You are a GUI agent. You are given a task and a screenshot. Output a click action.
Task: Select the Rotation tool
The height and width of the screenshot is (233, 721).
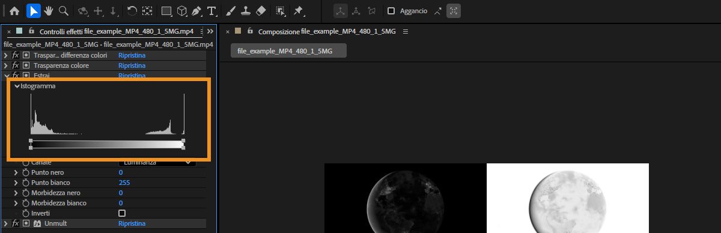pos(132,11)
